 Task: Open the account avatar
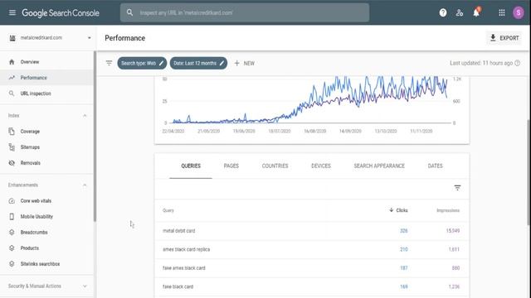(518, 13)
